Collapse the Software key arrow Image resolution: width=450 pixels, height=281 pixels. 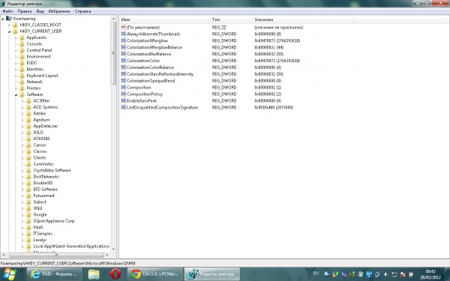click(x=16, y=94)
